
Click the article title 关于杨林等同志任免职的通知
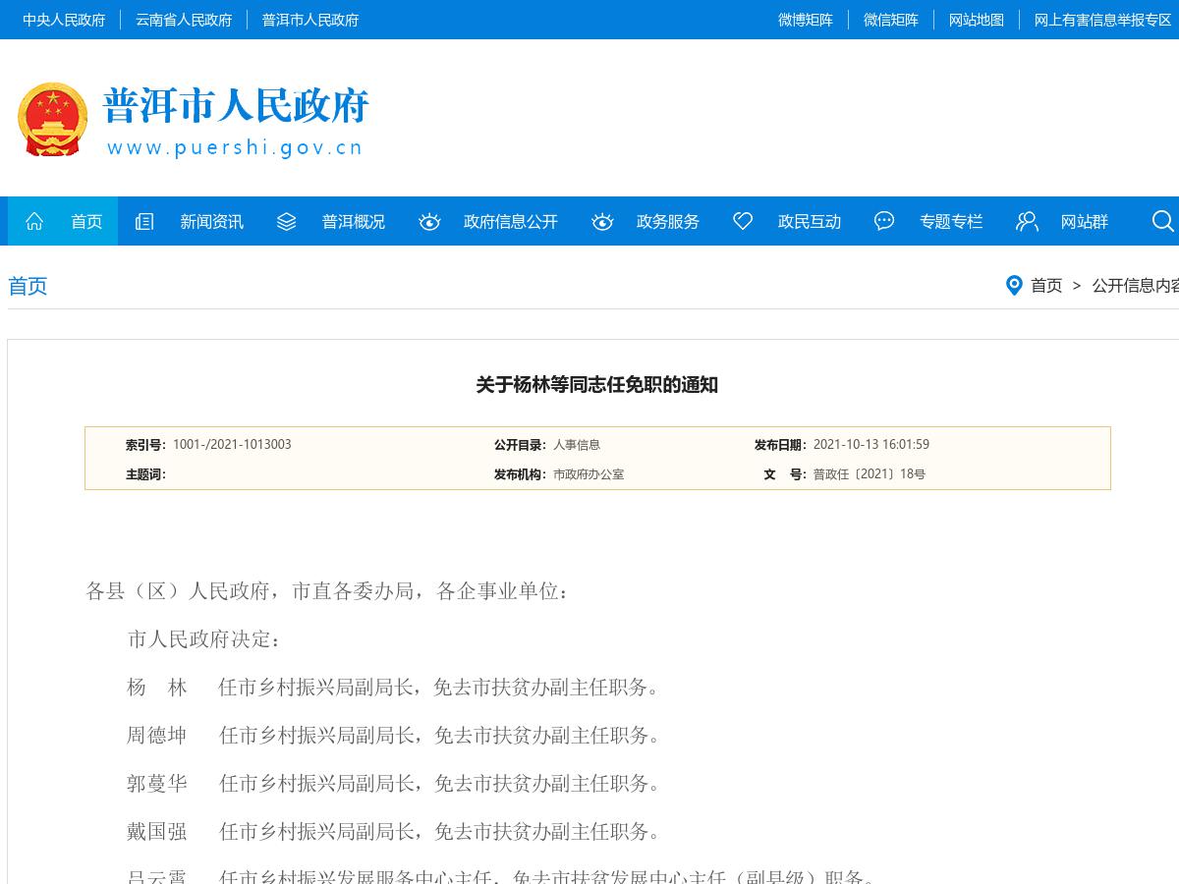[x=596, y=385]
